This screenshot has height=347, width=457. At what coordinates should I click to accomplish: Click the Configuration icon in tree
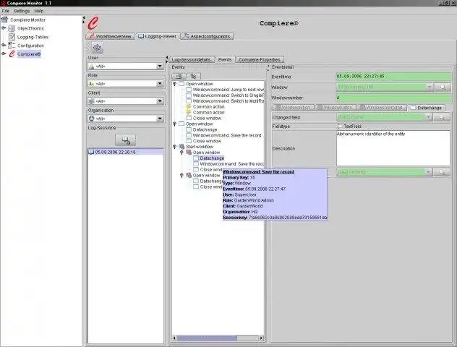coord(12,45)
